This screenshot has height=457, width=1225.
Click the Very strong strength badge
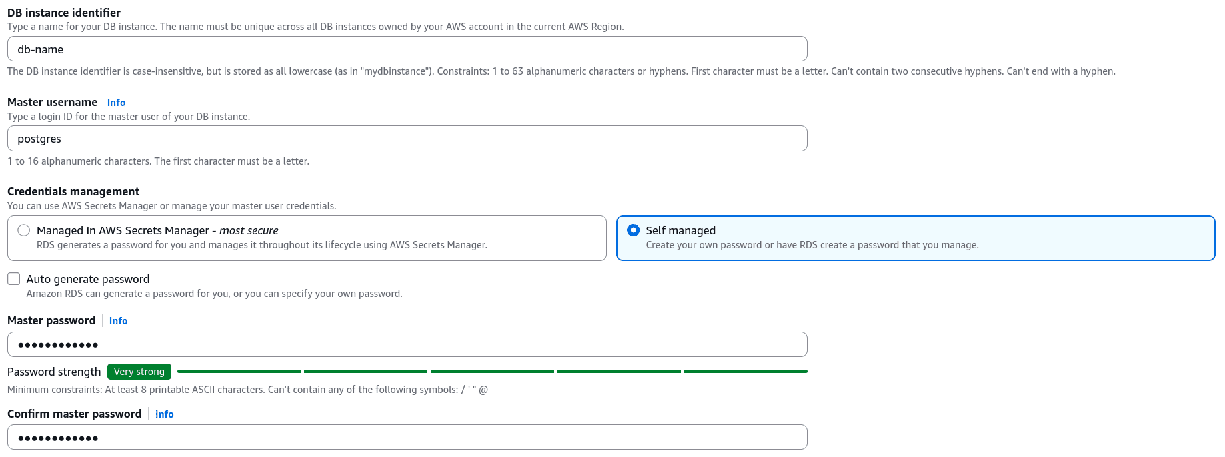pyautogui.click(x=139, y=372)
